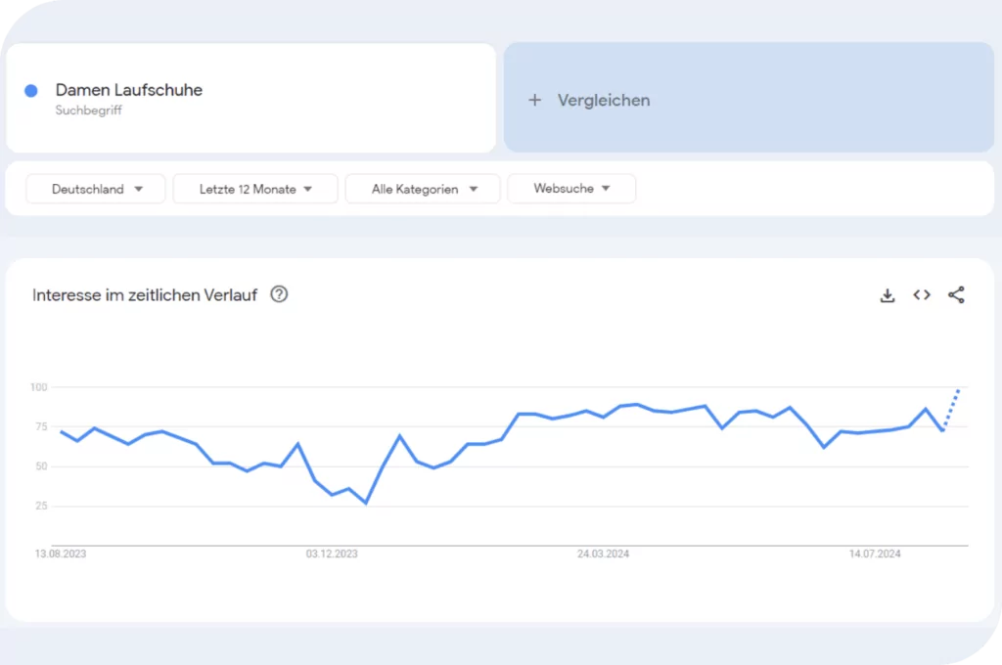Expand the Websuche search type dropdown
Image resolution: width=1002 pixels, height=665 pixels.
[571, 189]
